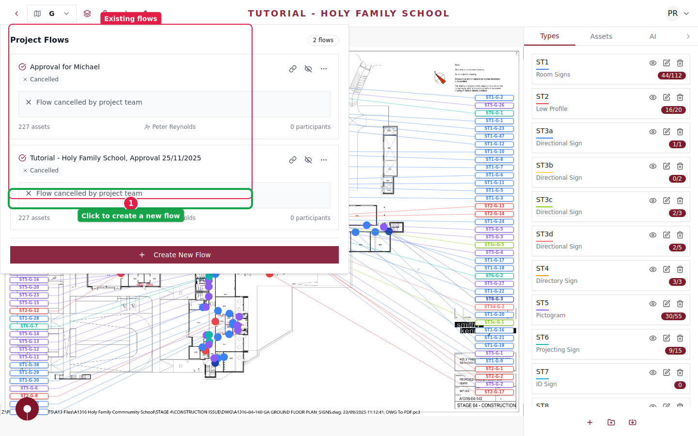Edit the ST5 Pictogram type
The image size is (698, 436).
(666, 304)
